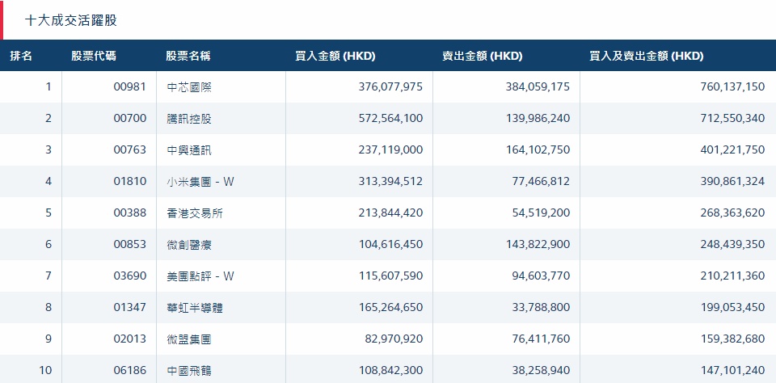Select stock code 00981
The width and height of the screenshot is (776, 383).
(130, 86)
